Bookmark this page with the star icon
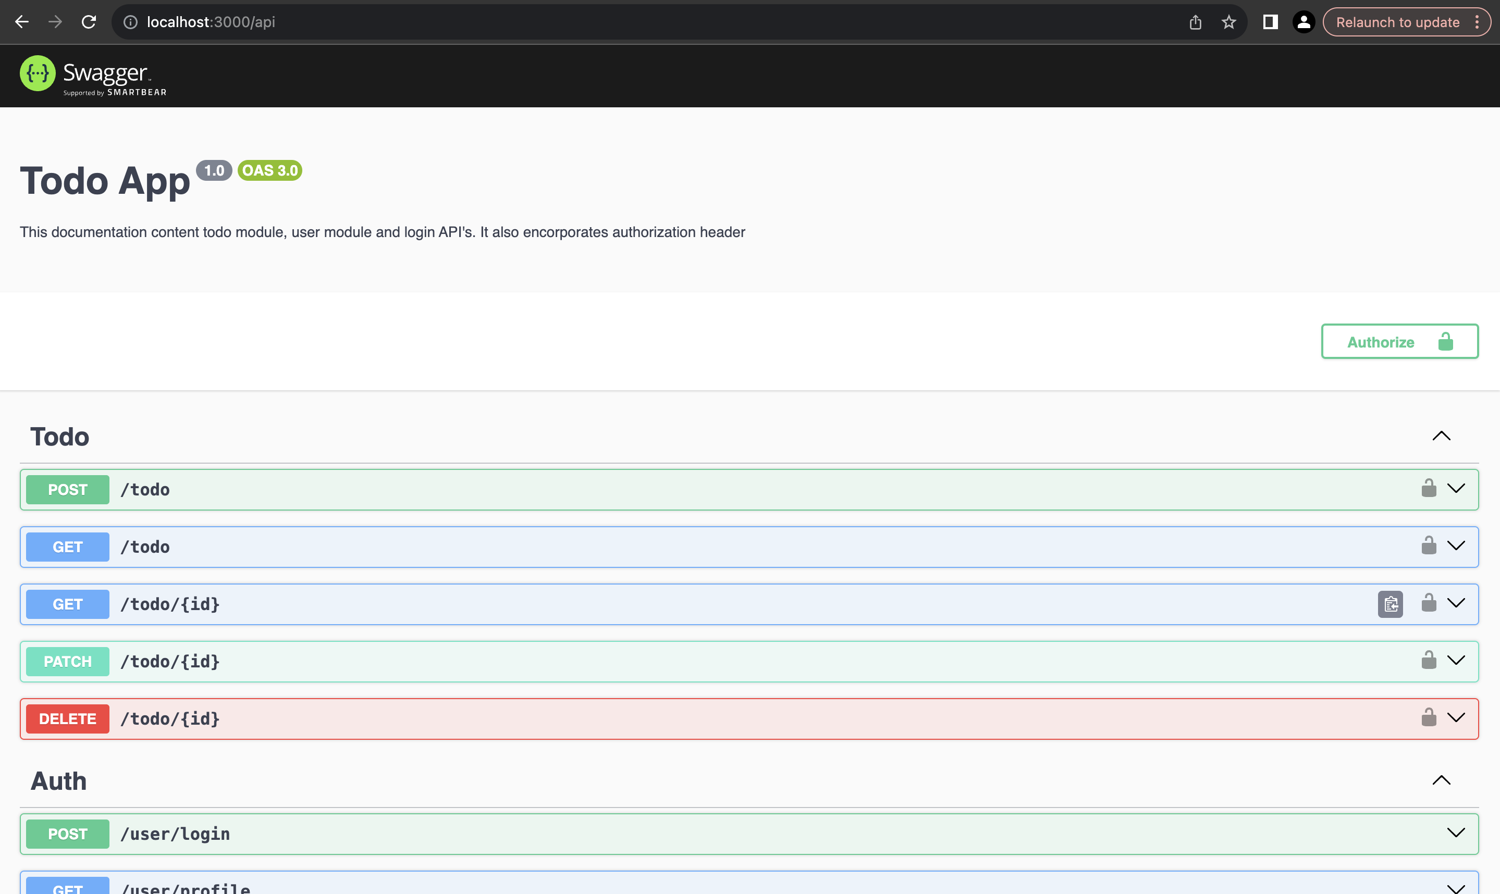Viewport: 1500px width, 894px height. tap(1228, 22)
